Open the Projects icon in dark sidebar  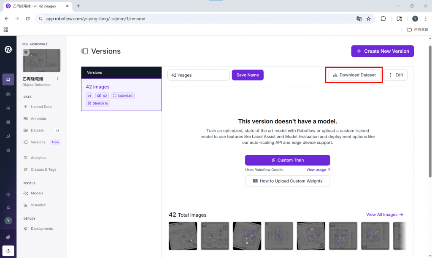click(x=8, y=80)
